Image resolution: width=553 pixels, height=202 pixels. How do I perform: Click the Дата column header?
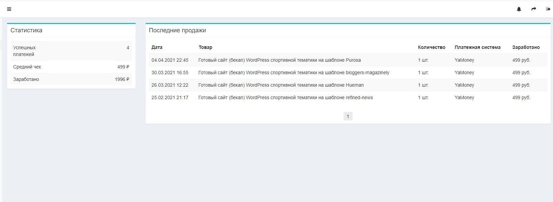(x=157, y=47)
